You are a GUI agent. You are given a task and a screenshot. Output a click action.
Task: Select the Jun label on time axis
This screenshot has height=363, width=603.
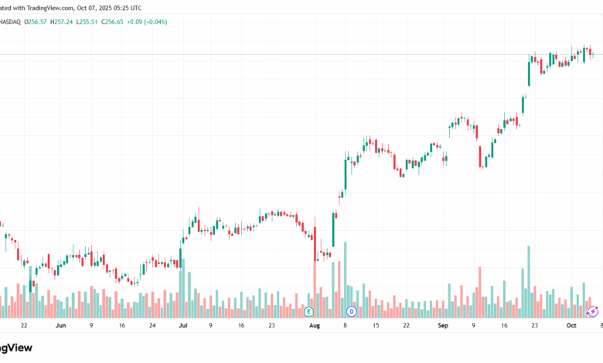pos(61,327)
